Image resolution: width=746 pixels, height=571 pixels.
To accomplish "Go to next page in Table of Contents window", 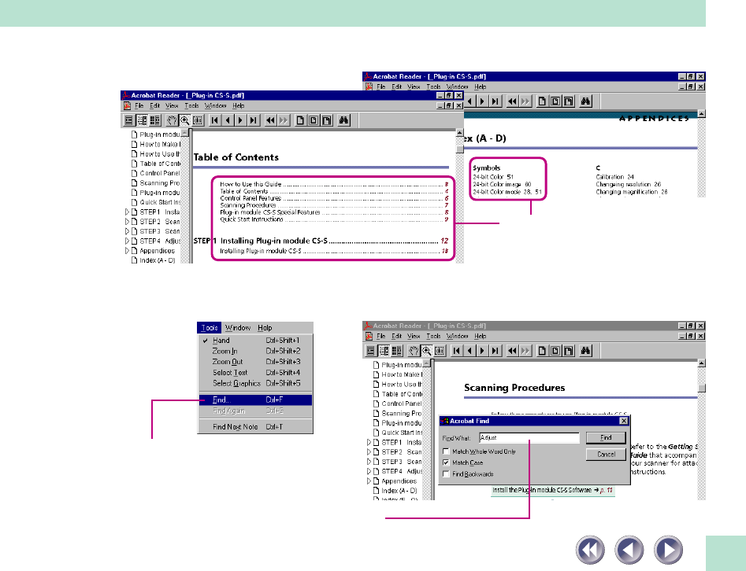I will pos(241,120).
